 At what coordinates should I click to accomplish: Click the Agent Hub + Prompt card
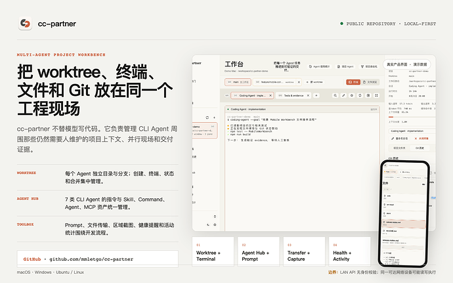(x=259, y=251)
